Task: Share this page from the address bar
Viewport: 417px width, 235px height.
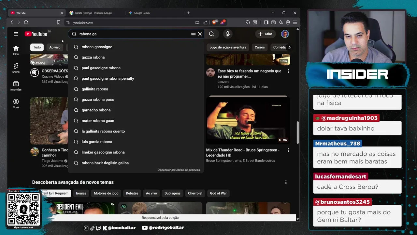Action: (205, 23)
